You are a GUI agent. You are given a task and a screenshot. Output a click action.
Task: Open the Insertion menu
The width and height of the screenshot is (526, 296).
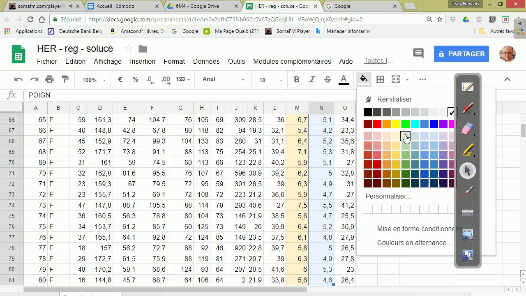[x=143, y=61]
